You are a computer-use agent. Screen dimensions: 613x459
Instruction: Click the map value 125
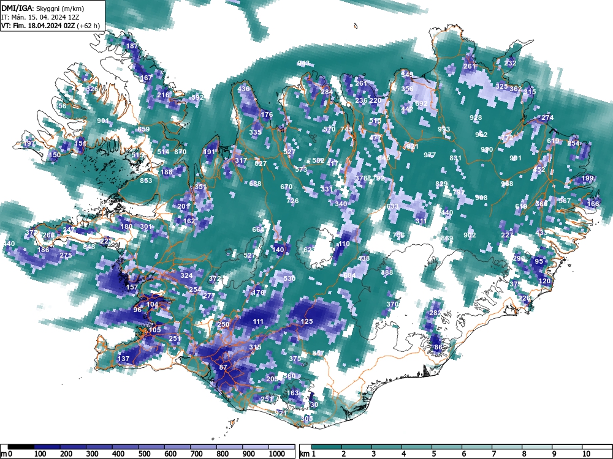(x=307, y=321)
